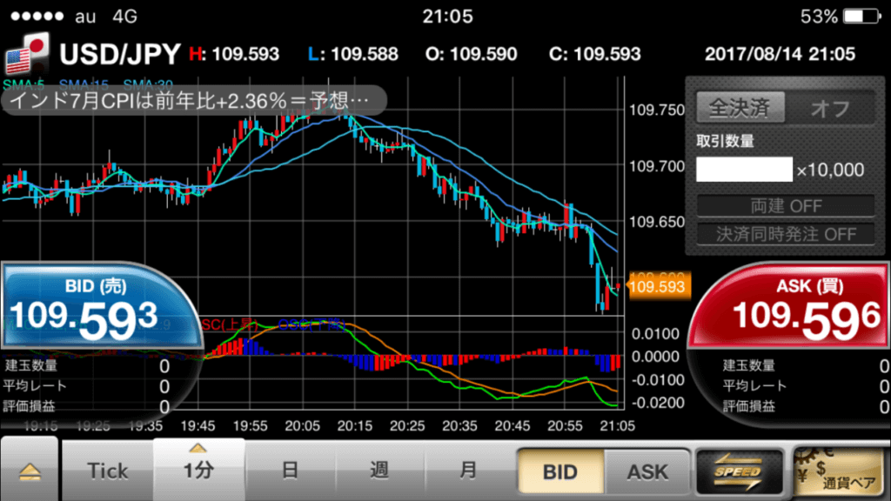Tap 建玉数量 row under BID panel
Viewport: 891px width, 501px height.
pyautogui.click(x=86, y=366)
